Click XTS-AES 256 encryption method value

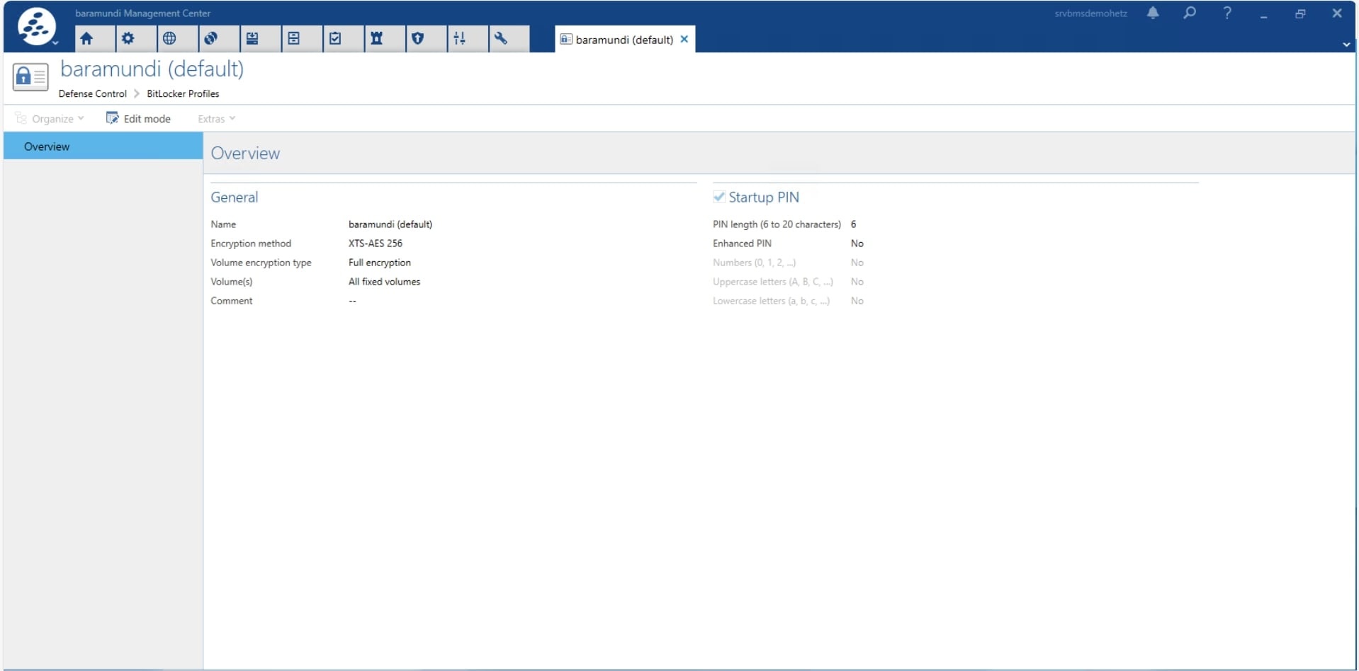tap(376, 243)
